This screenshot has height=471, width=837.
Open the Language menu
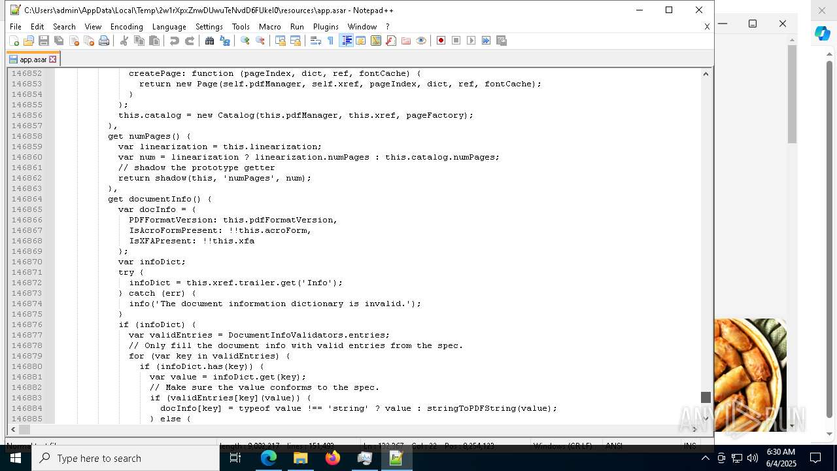[169, 27]
